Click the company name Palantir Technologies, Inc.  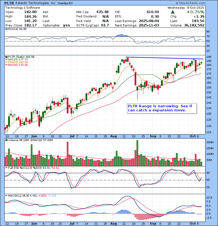[x=36, y=3]
